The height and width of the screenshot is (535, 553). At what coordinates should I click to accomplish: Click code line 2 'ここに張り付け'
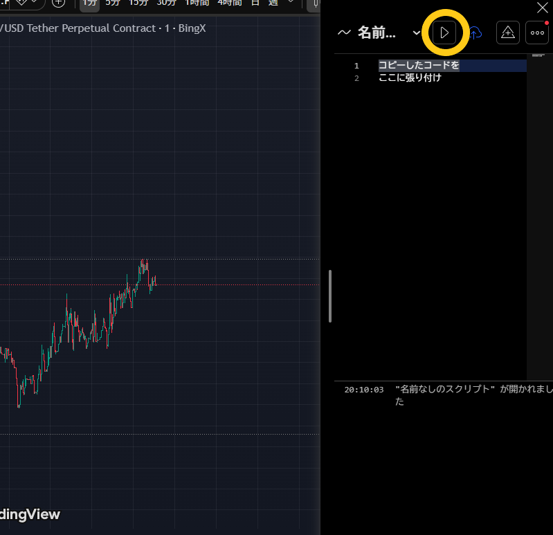click(410, 78)
